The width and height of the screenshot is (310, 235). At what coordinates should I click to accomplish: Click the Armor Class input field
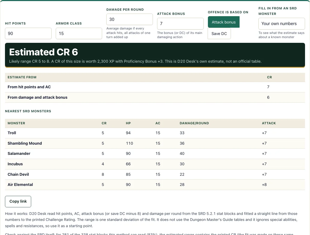(x=79, y=33)
